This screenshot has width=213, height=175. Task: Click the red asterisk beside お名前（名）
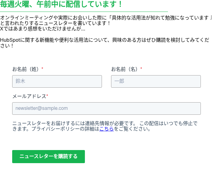[x=141, y=68]
